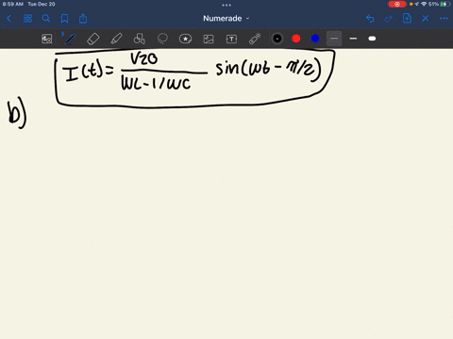
Task: Select the zoom window tool
Action: (x=47, y=39)
